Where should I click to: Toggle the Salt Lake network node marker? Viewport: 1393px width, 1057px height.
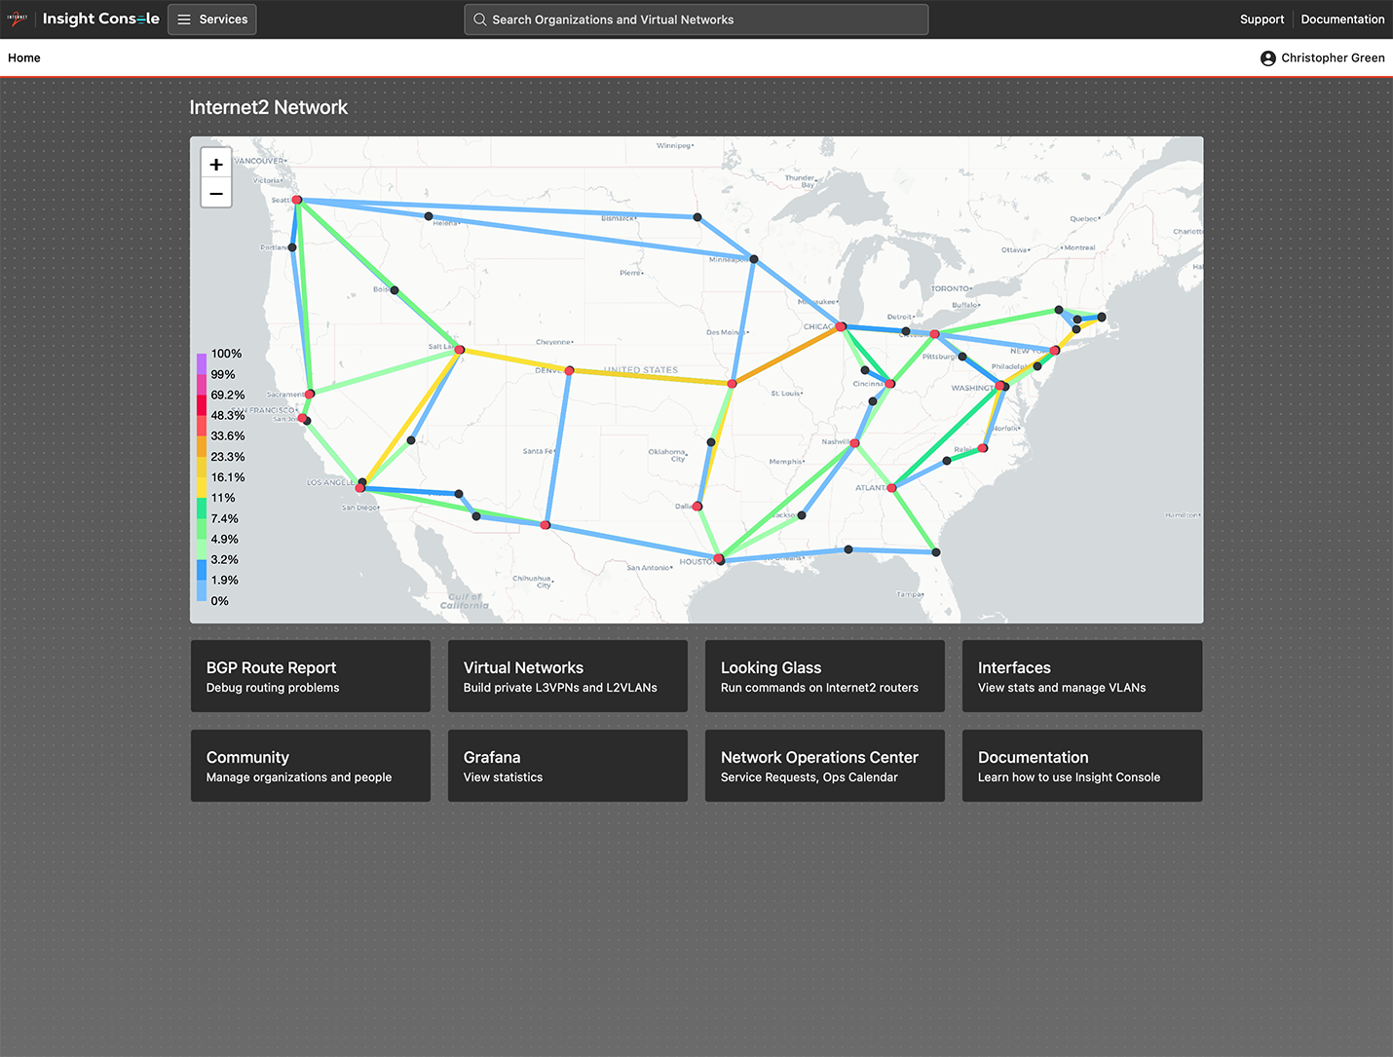click(458, 351)
